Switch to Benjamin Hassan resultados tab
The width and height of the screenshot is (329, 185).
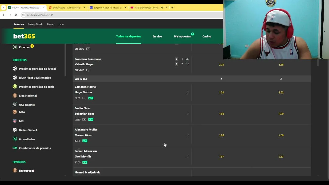pyautogui.click(x=107, y=8)
